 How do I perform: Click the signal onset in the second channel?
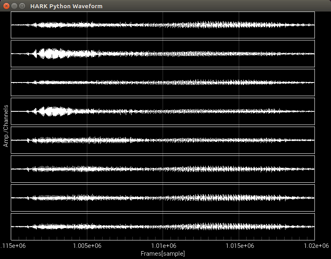click(35, 54)
